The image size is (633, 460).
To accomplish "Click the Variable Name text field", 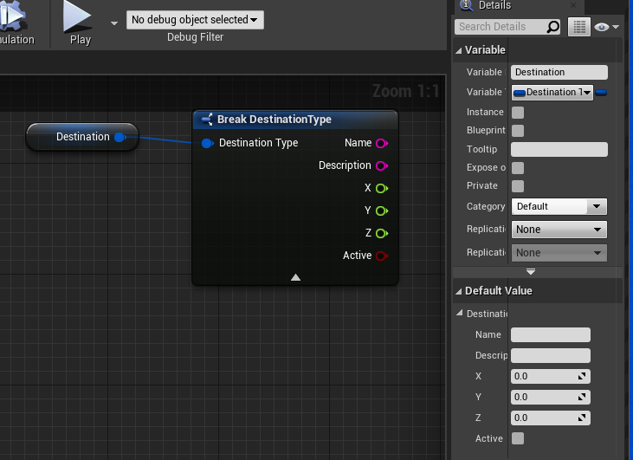I will (x=559, y=73).
